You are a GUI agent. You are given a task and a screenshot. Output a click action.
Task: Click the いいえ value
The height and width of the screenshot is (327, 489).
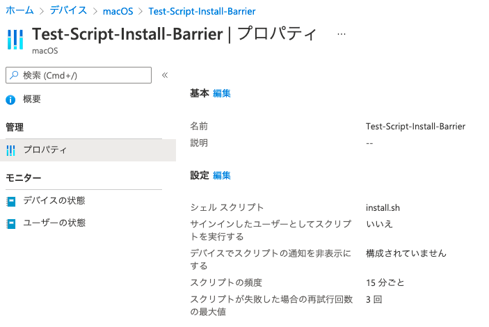click(x=379, y=224)
